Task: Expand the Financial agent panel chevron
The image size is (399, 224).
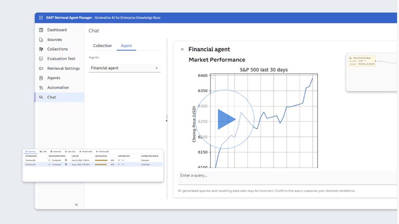Action: point(182,49)
